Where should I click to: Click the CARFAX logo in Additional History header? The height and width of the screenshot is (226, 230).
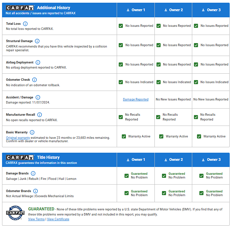[x=20, y=7]
